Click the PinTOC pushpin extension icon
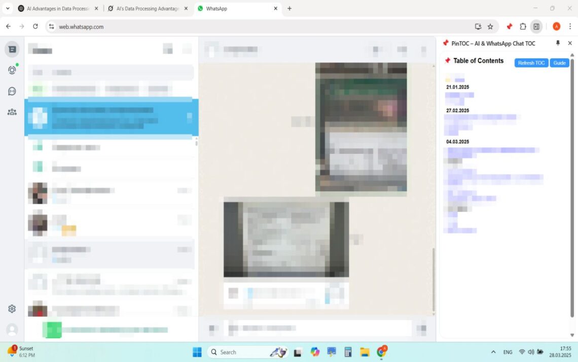Image resolution: width=578 pixels, height=362 pixels. pos(509,26)
